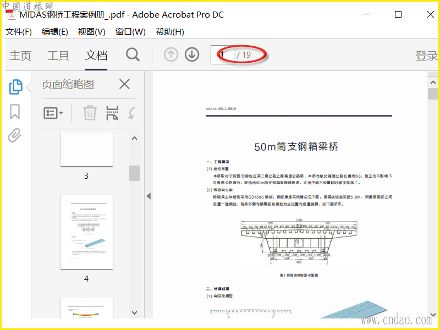Click the search magnifier icon

click(133, 54)
